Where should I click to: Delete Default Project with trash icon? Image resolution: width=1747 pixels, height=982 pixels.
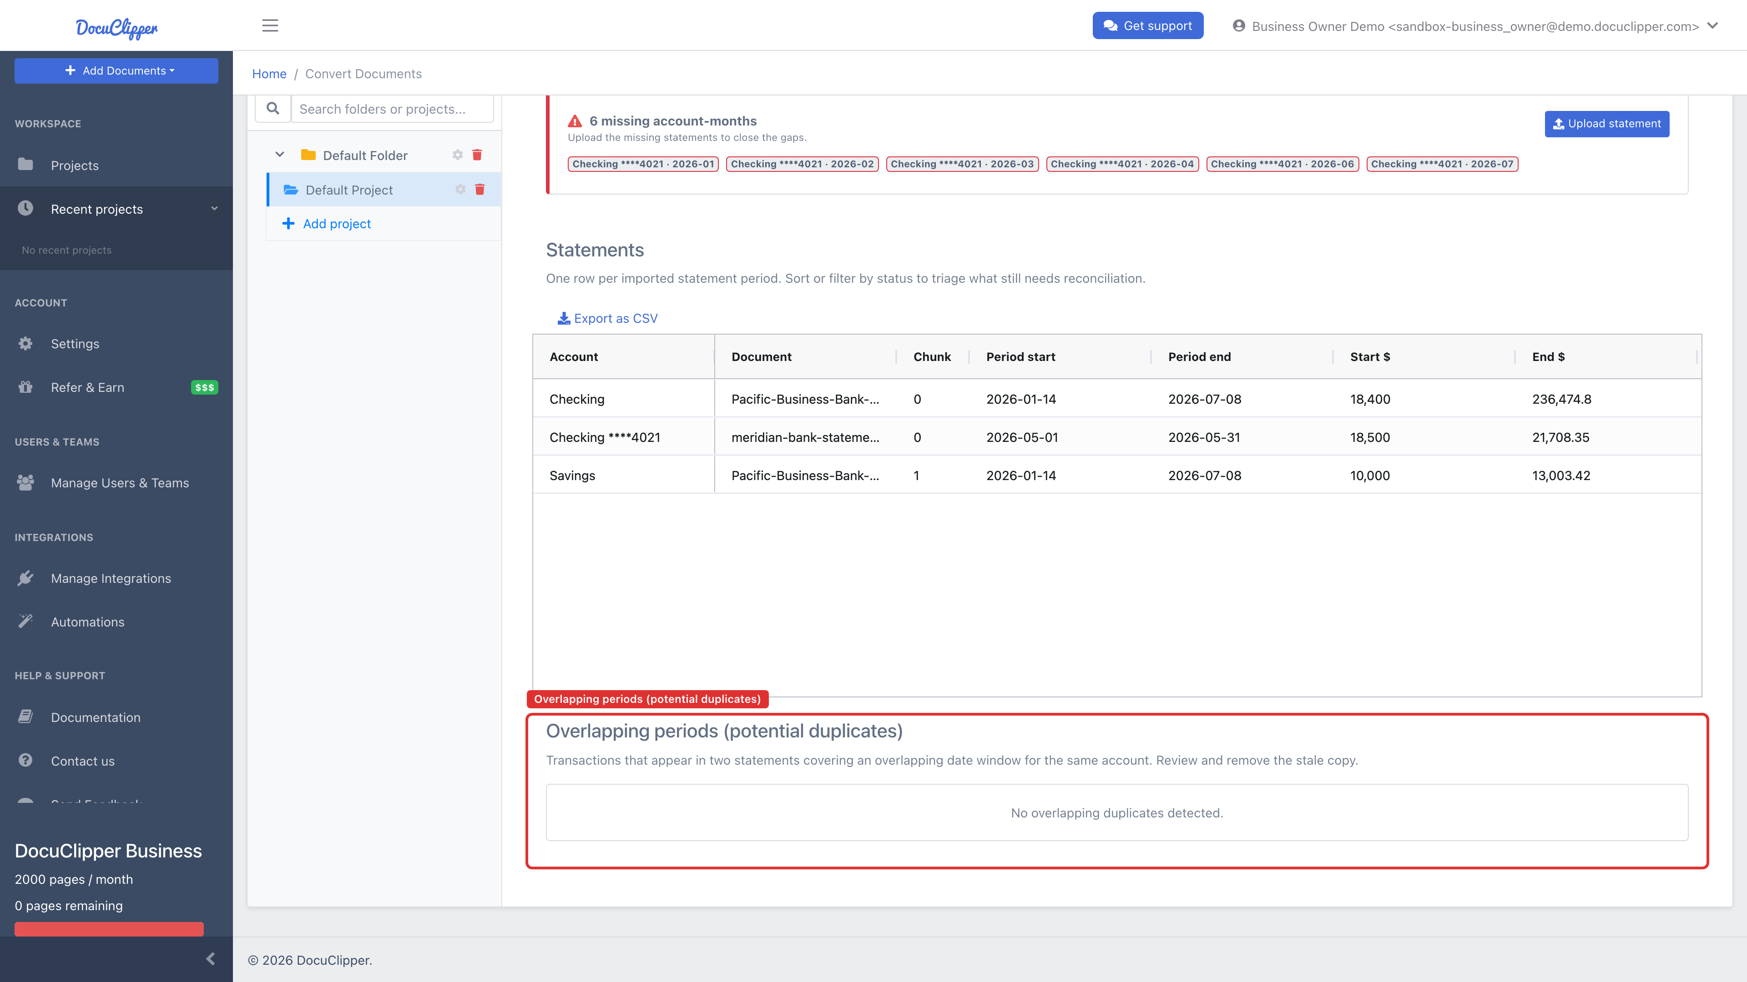click(x=480, y=190)
